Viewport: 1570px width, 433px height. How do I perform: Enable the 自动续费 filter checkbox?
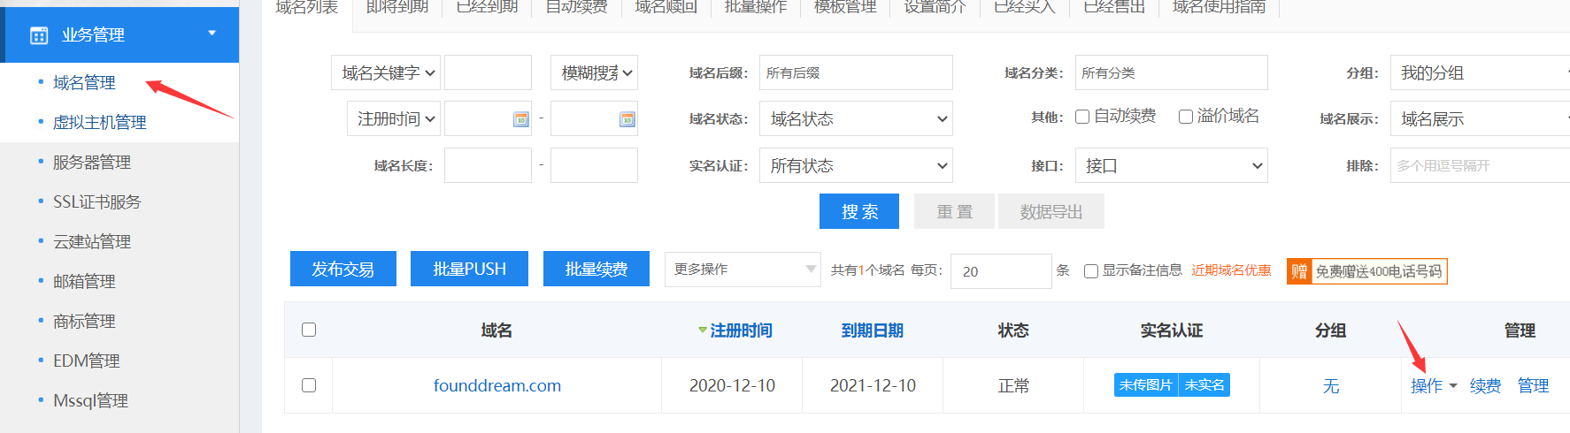click(x=1081, y=117)
